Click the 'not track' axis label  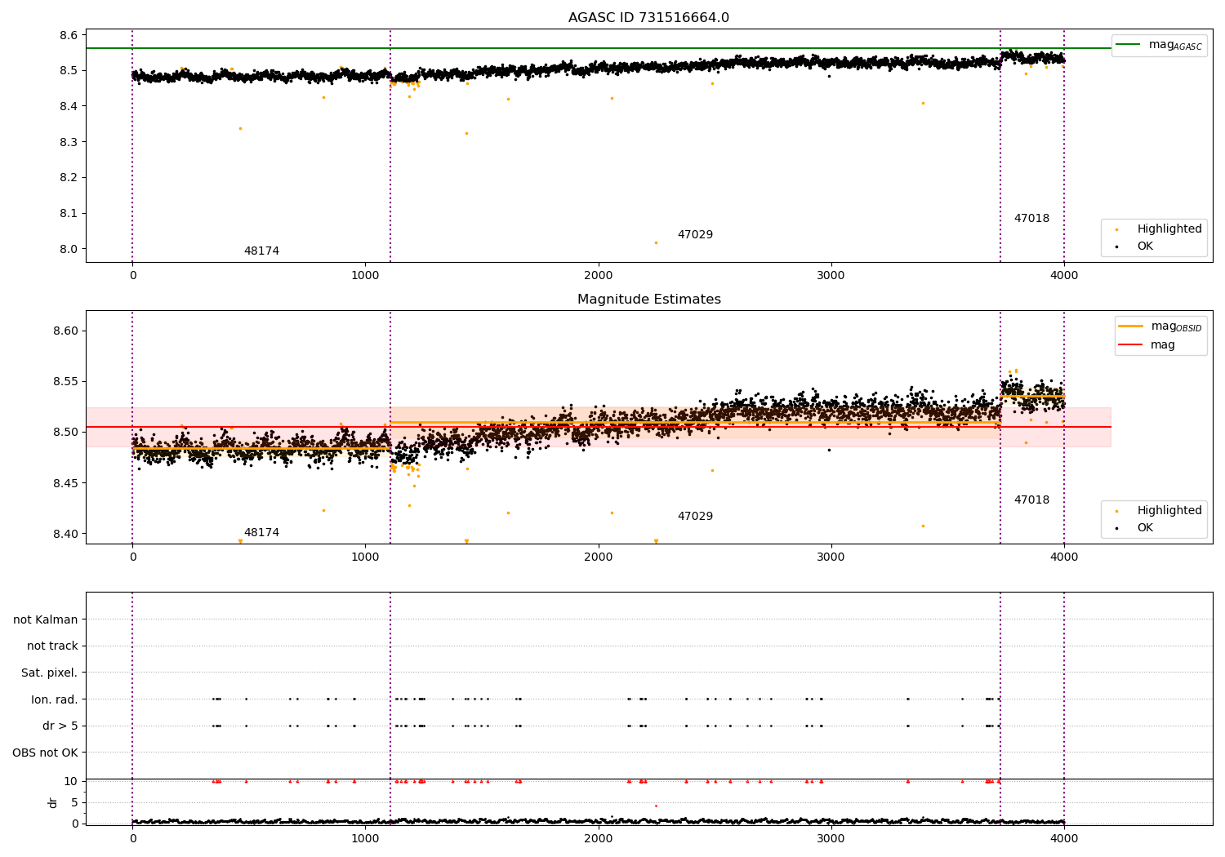click(52, 646)
